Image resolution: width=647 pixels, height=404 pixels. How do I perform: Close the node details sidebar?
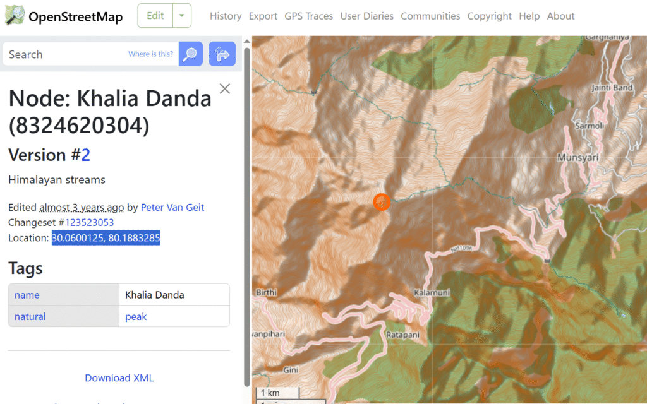point(225,88)
